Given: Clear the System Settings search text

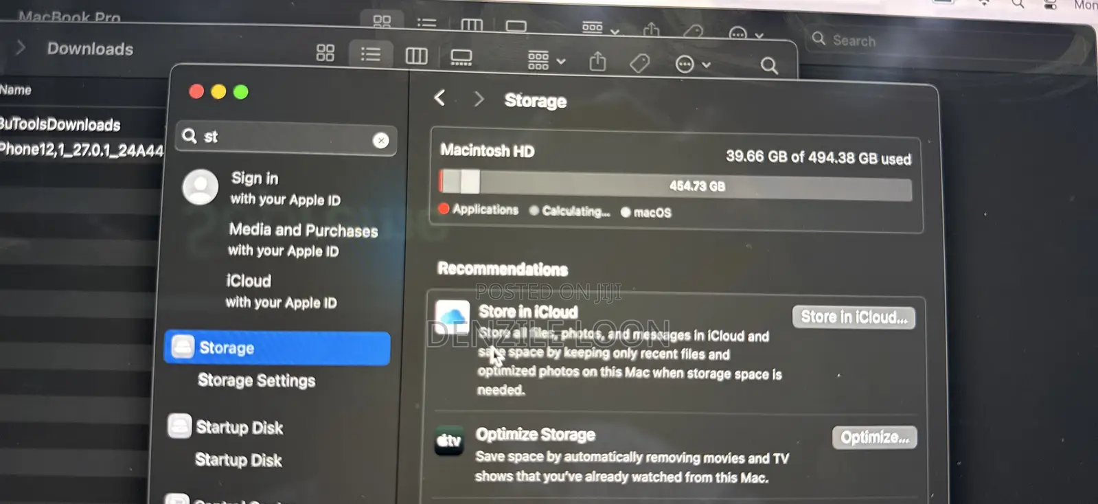Looking at the screenshot, I should coord(380,141).
